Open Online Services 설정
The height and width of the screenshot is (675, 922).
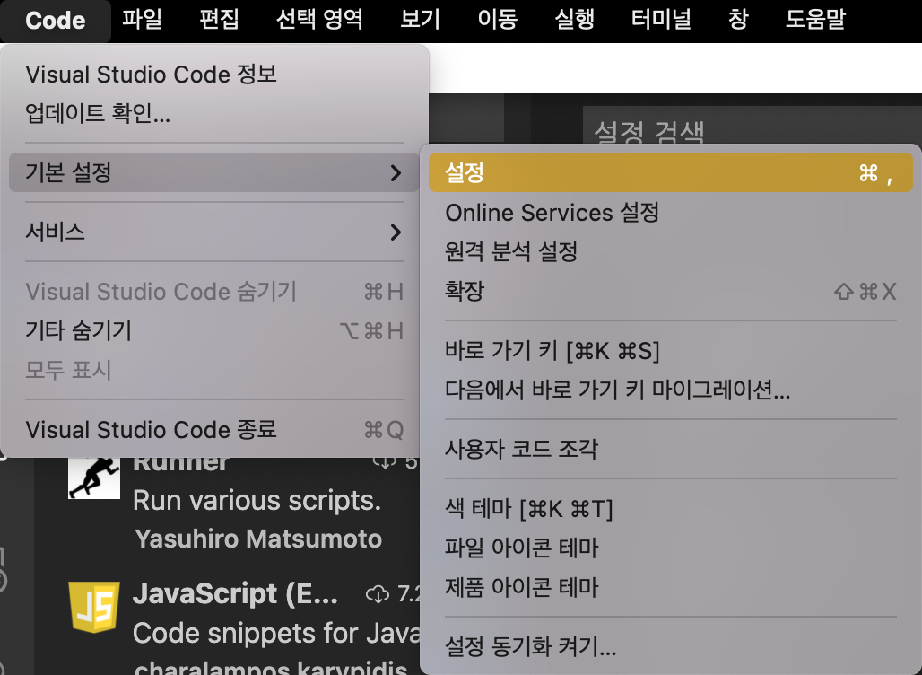(x=670, y=213)
